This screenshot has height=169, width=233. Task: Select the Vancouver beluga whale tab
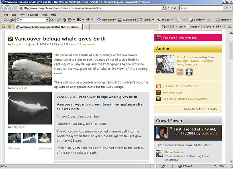[49, 27]
